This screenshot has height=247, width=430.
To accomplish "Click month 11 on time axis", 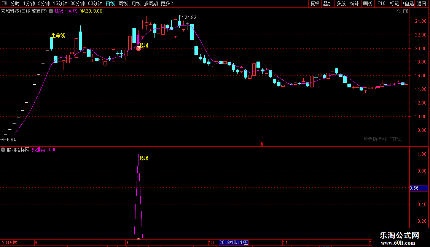I will pyautogui.click(x=285, y=242).
